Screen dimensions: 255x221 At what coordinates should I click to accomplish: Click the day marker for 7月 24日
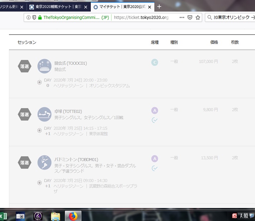tap(39, 82)
